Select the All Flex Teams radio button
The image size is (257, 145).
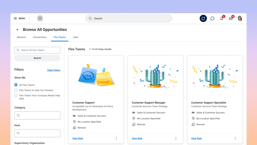point(16,85)
